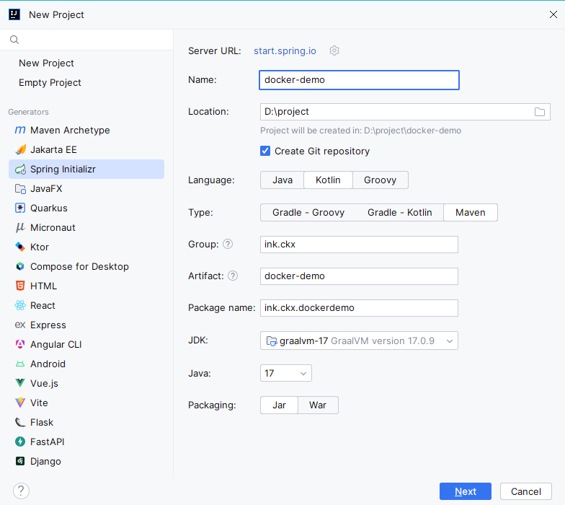Click the Vue.js logo icon
Screen dimensions: 565x505
pyautogui.click(x=20, y=383)
